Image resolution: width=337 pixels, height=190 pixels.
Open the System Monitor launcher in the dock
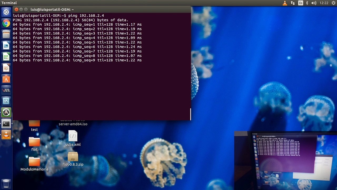click(x=6, y=101)
